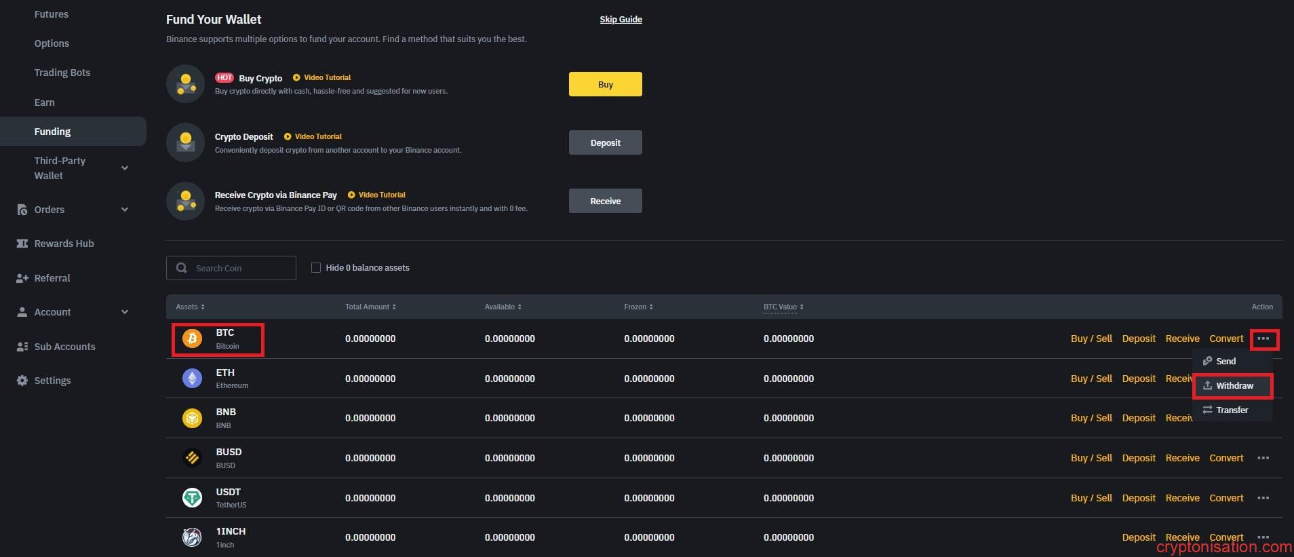This screenshot has height=557, width=1294.
Task: Click the USDT Tether coin icon
Action: point(192,498)
